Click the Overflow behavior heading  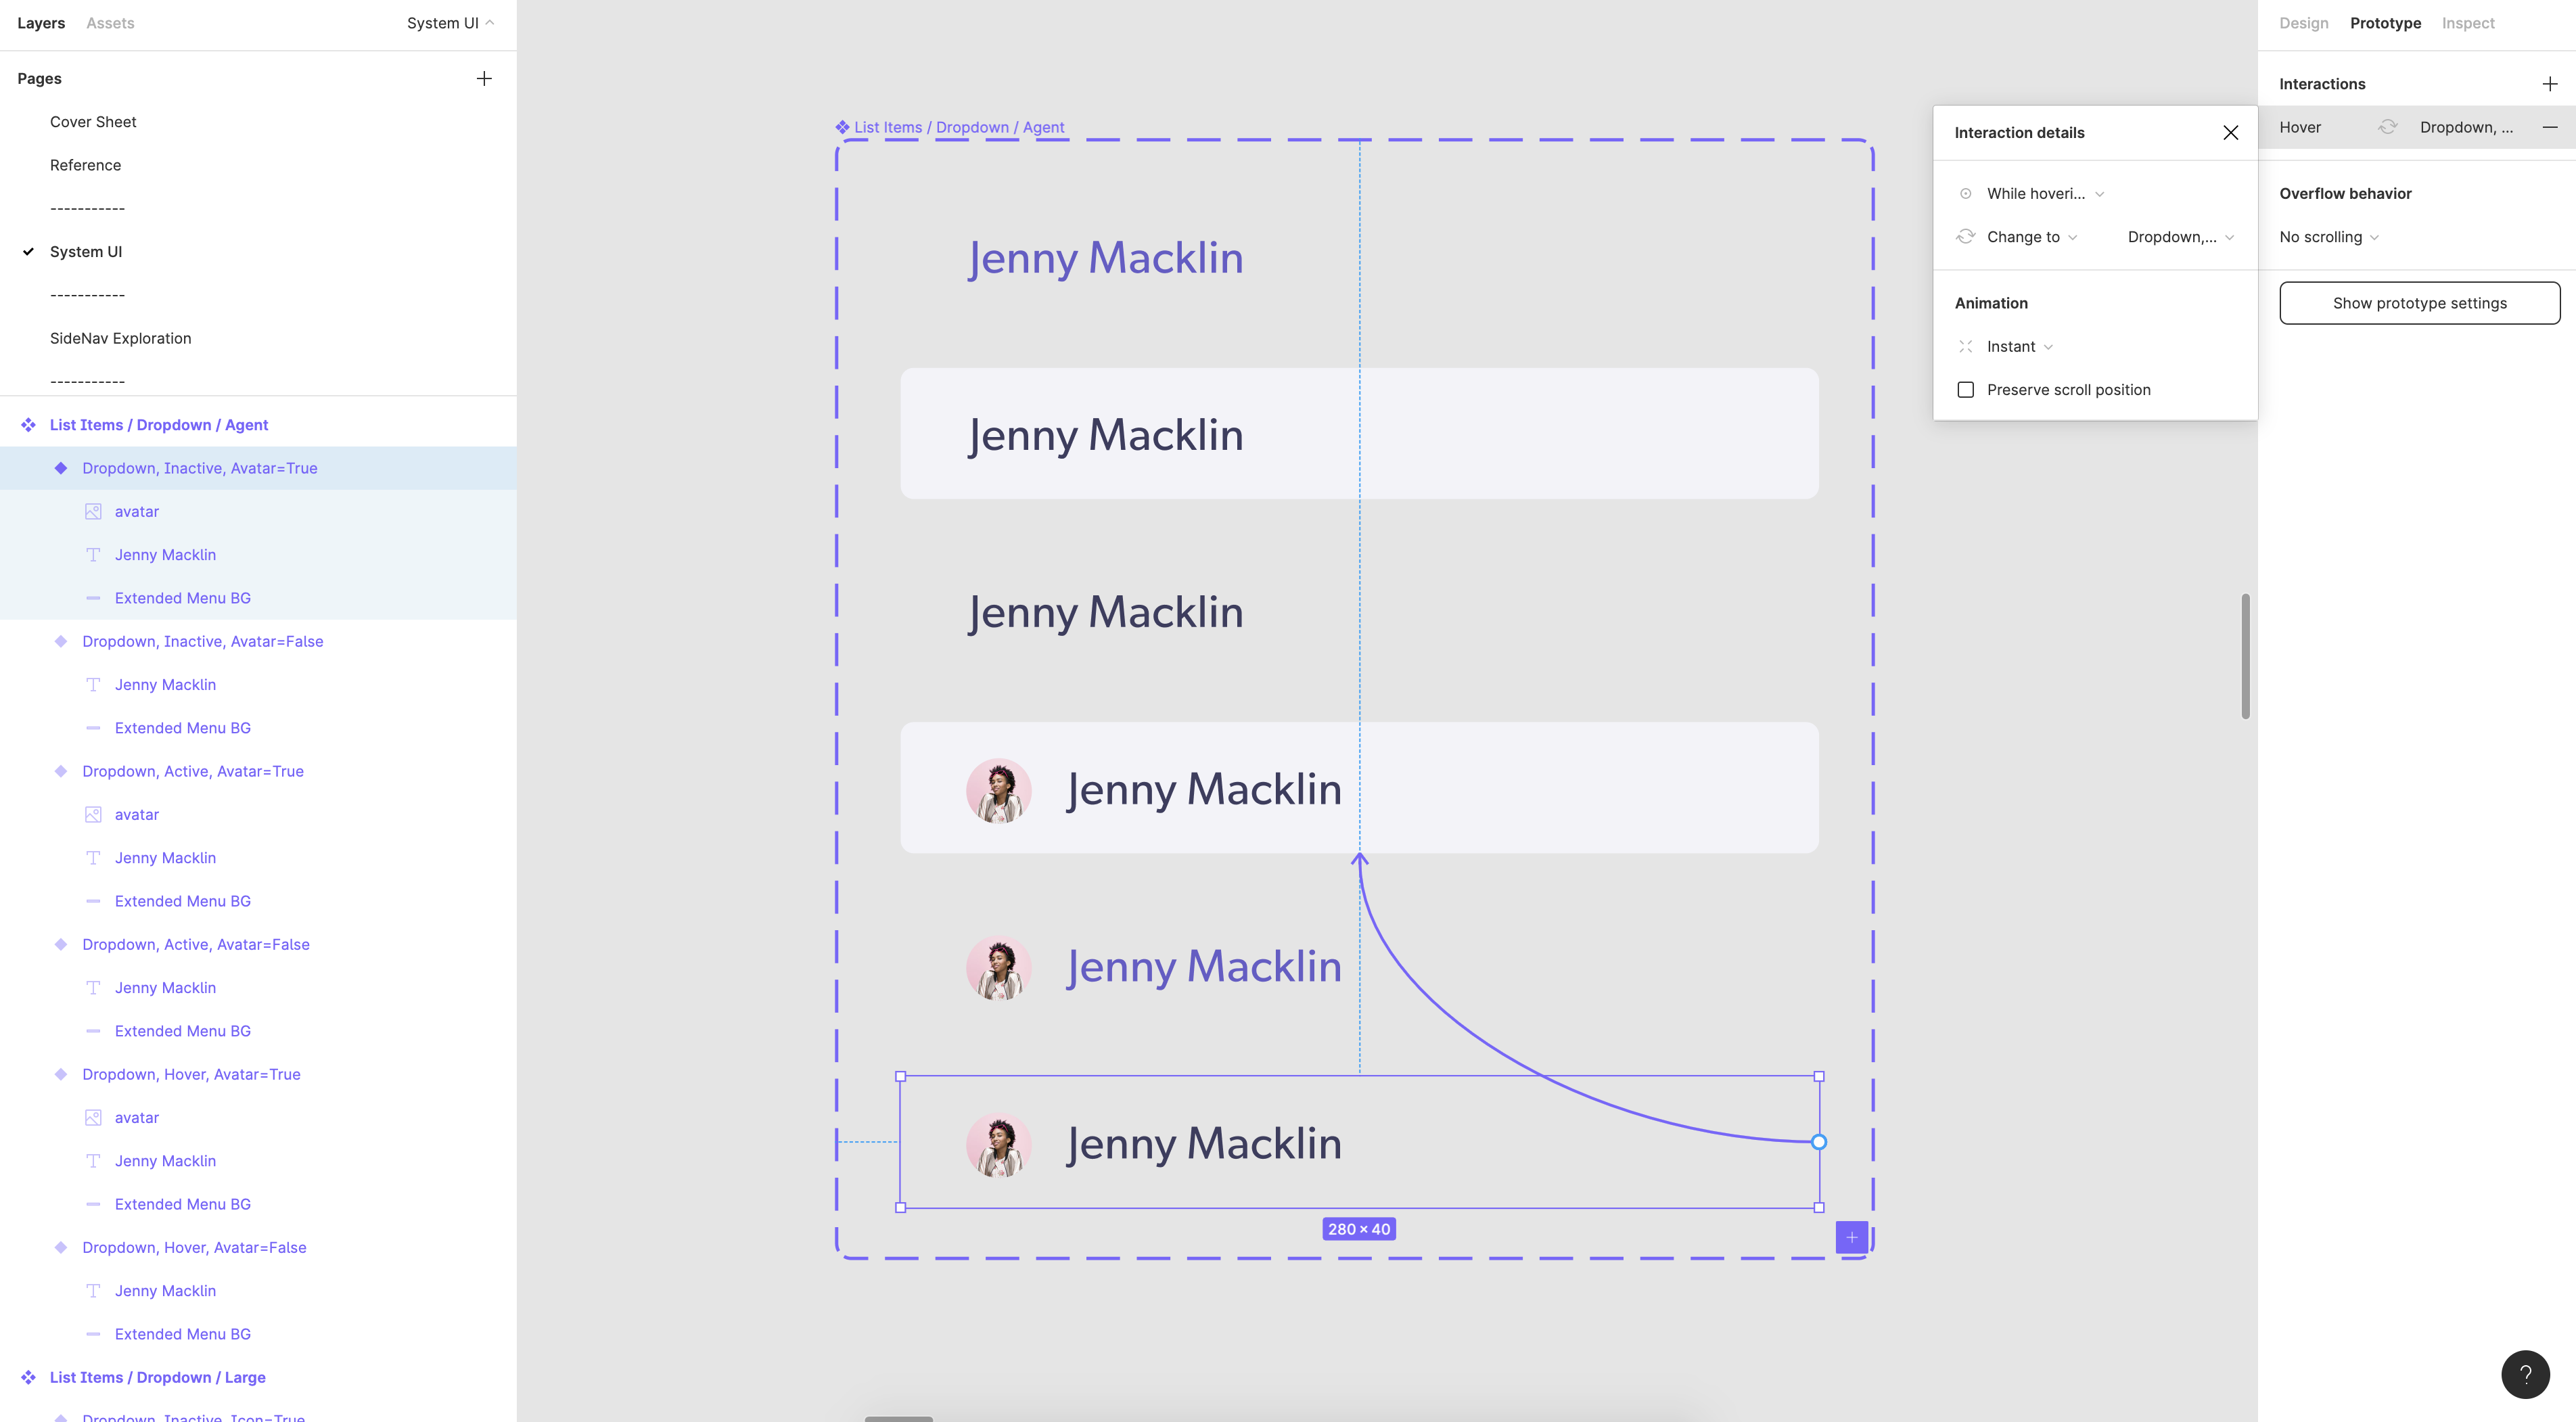[2345, 193]
